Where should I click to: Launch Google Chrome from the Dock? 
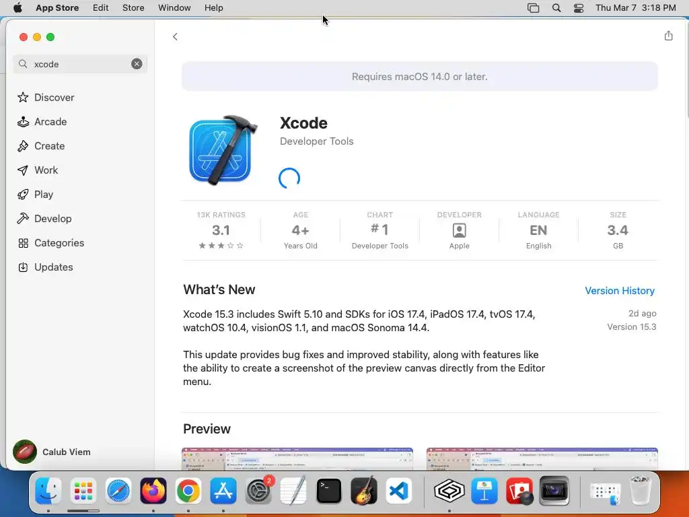pyautogui.click(x=188, y=490)
